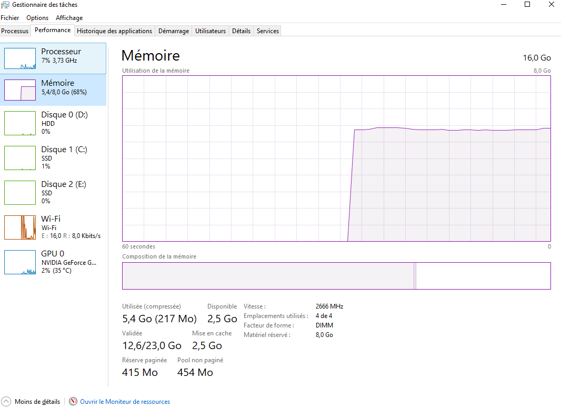Open the Détails tab

click(241, 31)
